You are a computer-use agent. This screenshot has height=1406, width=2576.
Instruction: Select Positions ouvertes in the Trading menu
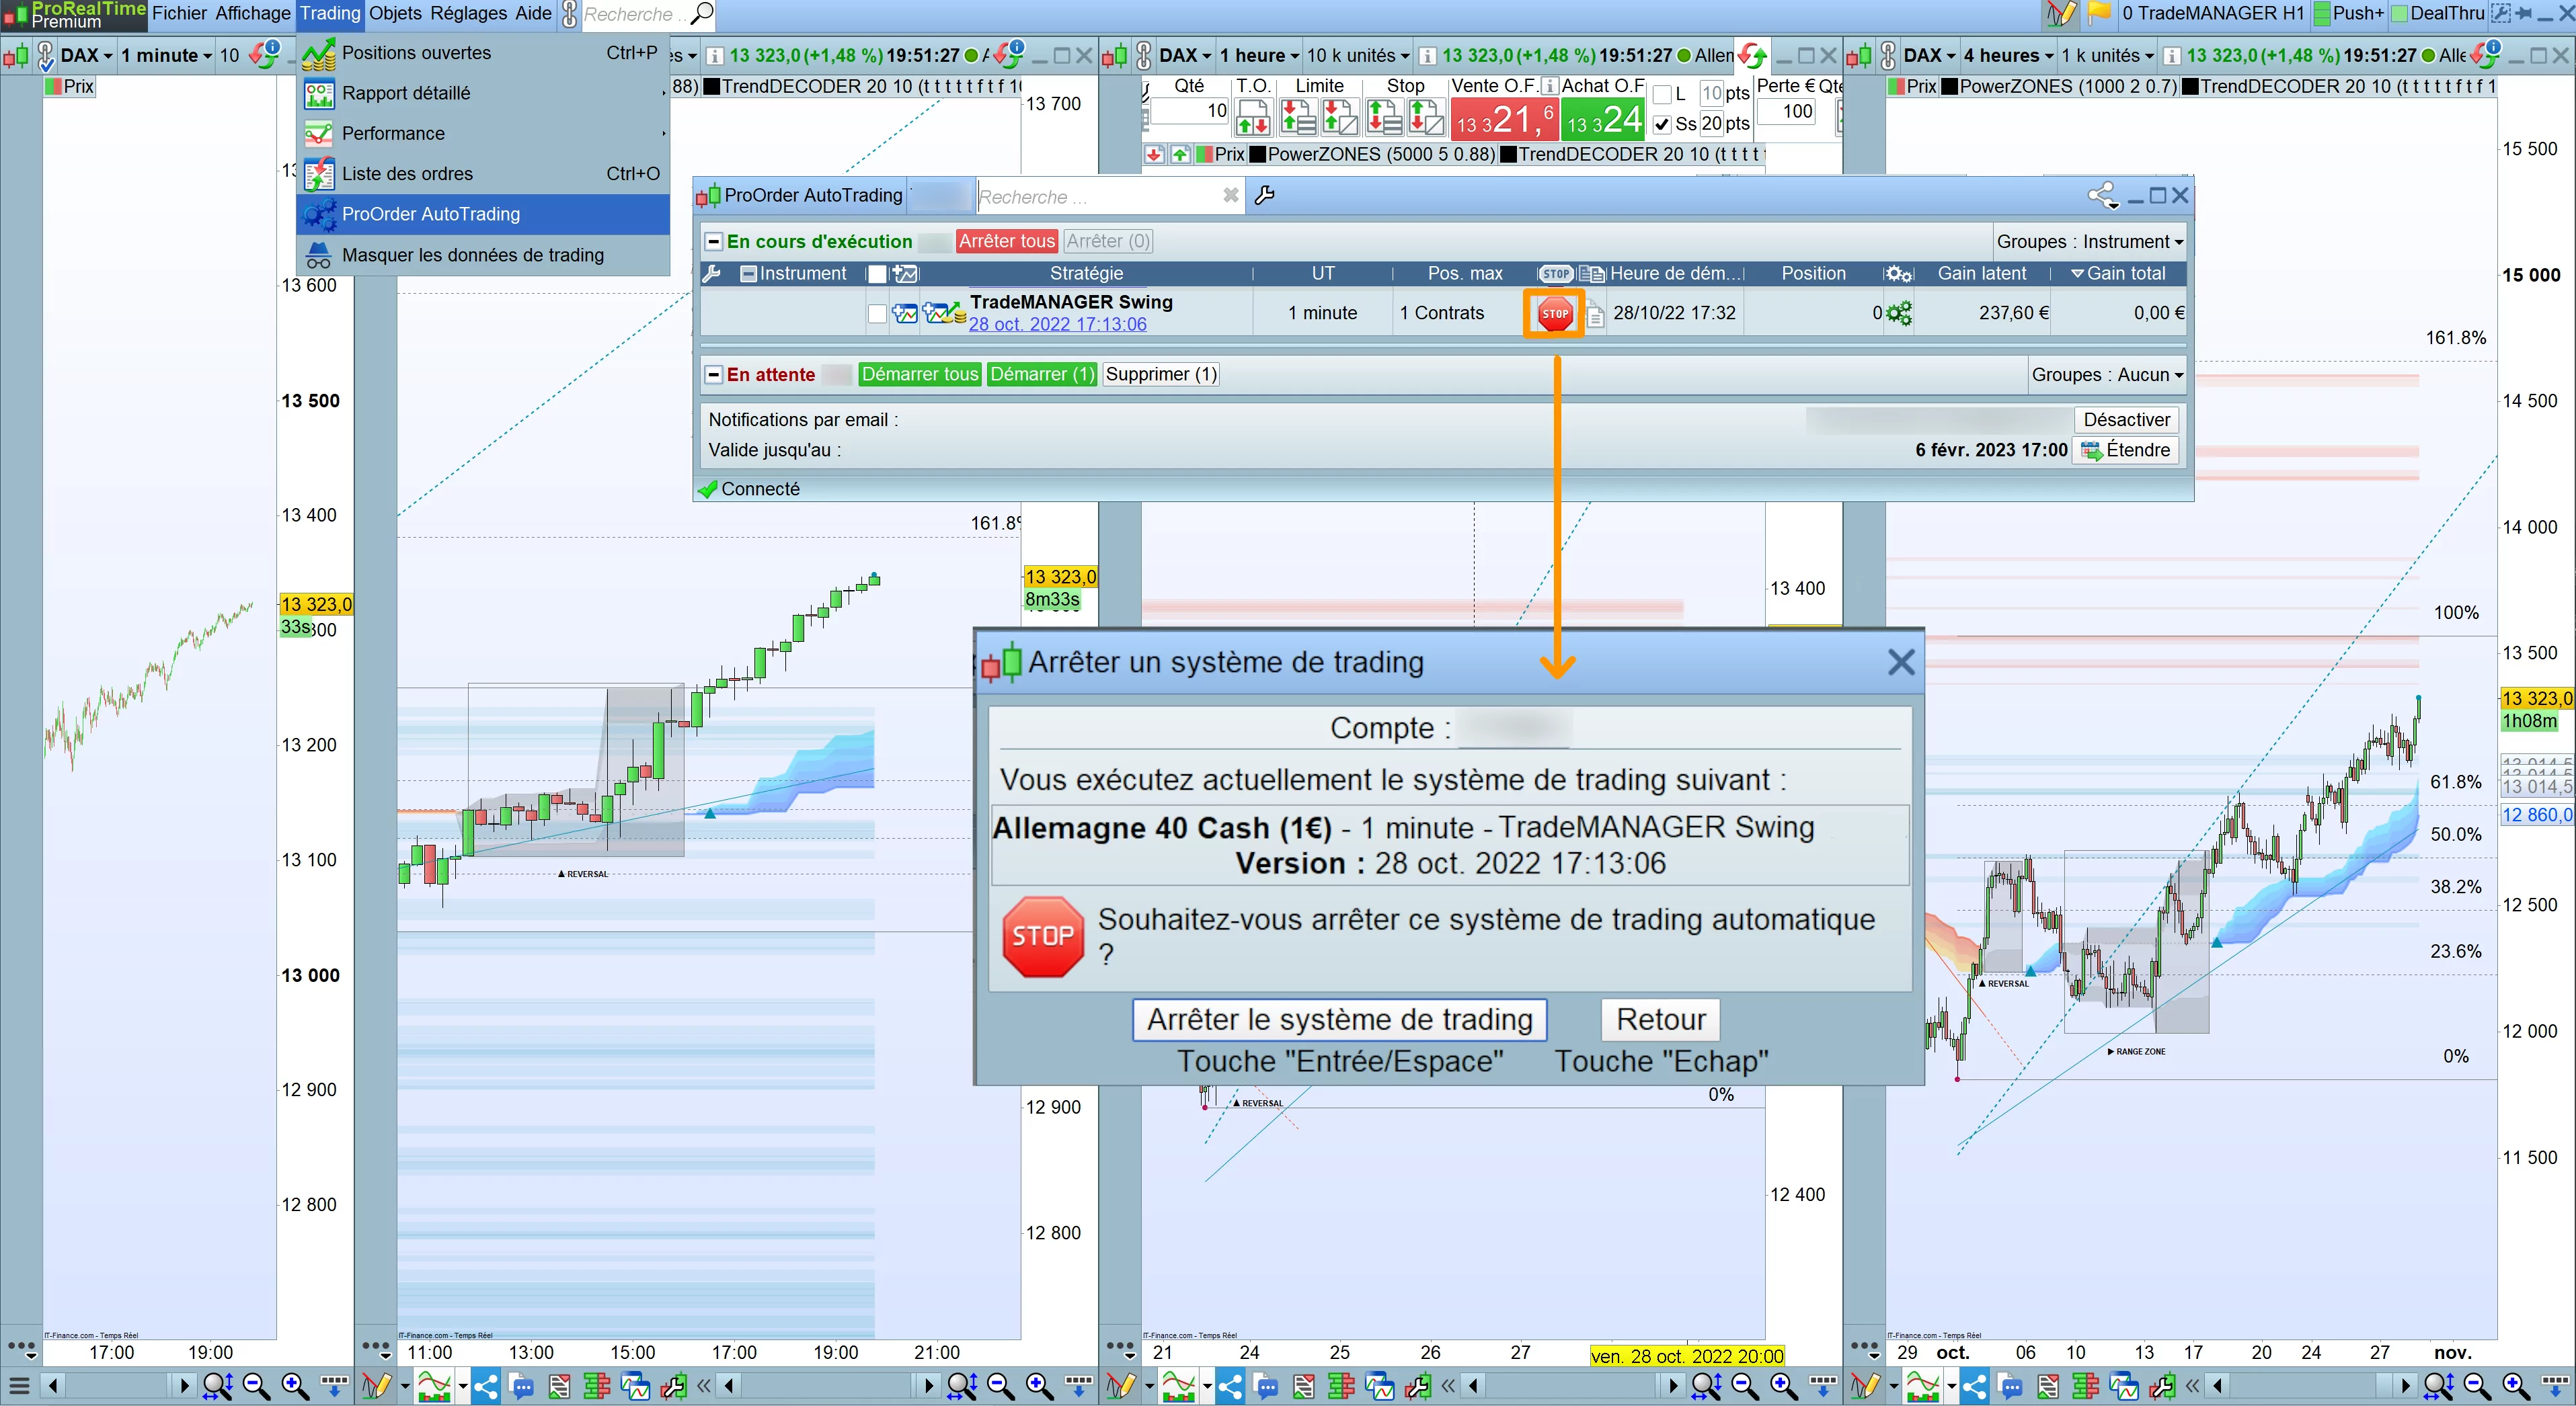[x=483, y=53]
